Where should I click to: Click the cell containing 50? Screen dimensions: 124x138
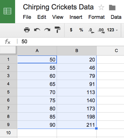[37, 60]
